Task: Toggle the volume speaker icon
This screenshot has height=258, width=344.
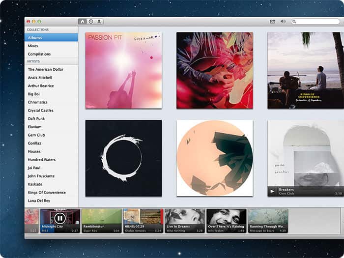Action: coord(283,22)
